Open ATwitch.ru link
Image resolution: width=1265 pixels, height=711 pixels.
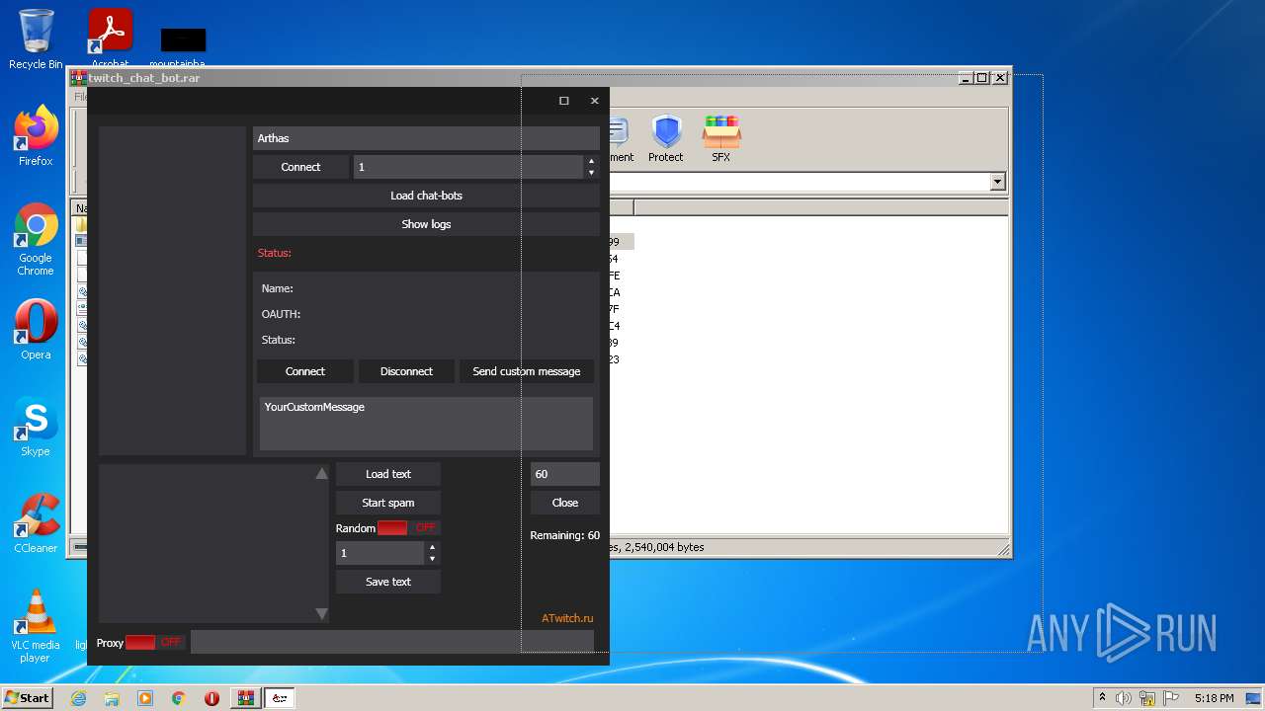point(567,618)
